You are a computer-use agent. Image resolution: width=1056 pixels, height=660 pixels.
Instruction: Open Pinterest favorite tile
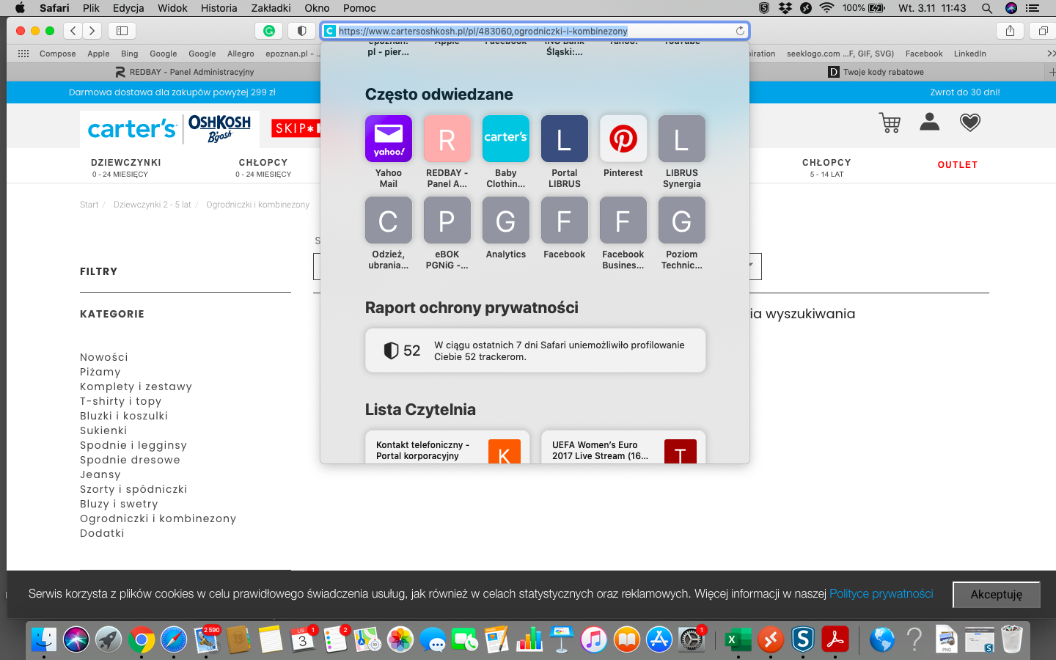click(x=623, y=139)
